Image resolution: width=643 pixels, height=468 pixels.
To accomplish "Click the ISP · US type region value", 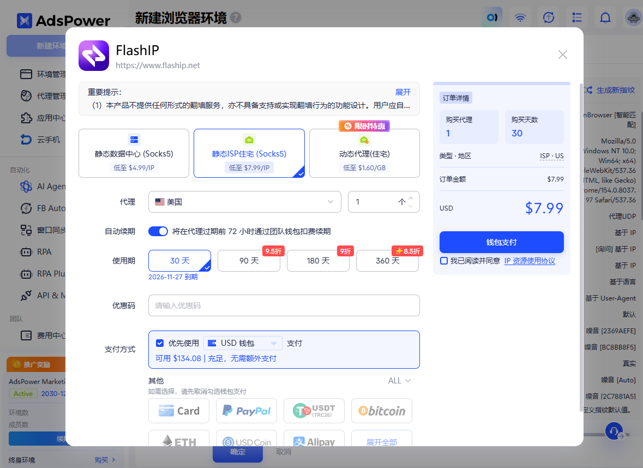I will (551, 156).
